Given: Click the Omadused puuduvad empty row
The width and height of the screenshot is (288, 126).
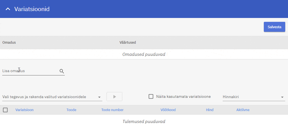Looking at the screenshot, I should pyautogui.click(x=144, y=54).
